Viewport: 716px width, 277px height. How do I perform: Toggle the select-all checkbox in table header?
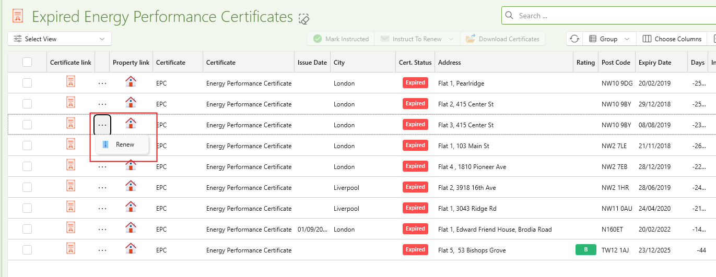27,62
